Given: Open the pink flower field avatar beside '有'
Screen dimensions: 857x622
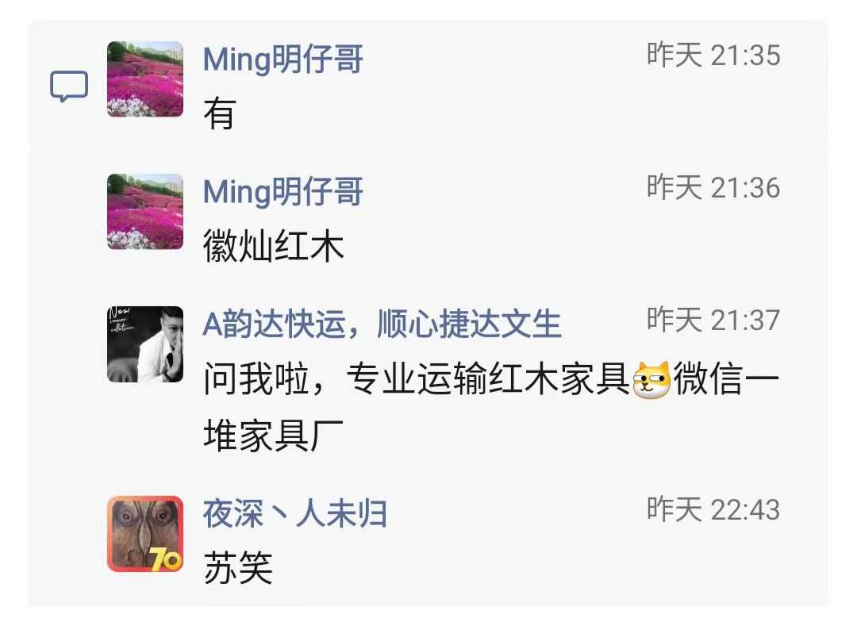Looking at the screenshot, I should (x=145, y=79).
